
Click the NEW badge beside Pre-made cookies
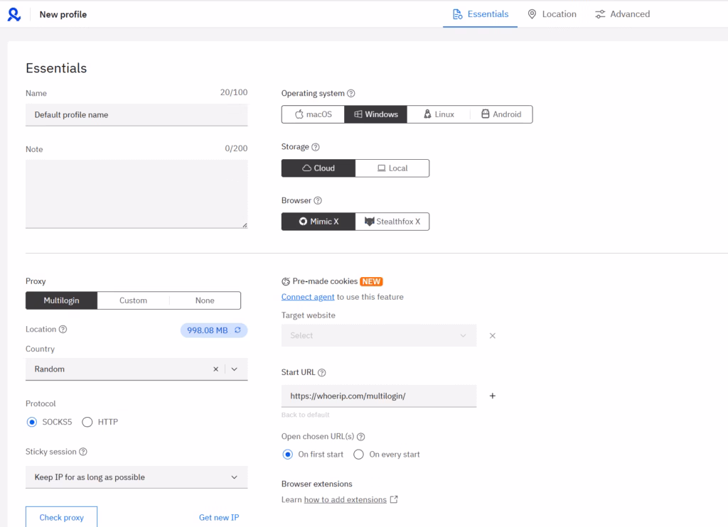371,281
